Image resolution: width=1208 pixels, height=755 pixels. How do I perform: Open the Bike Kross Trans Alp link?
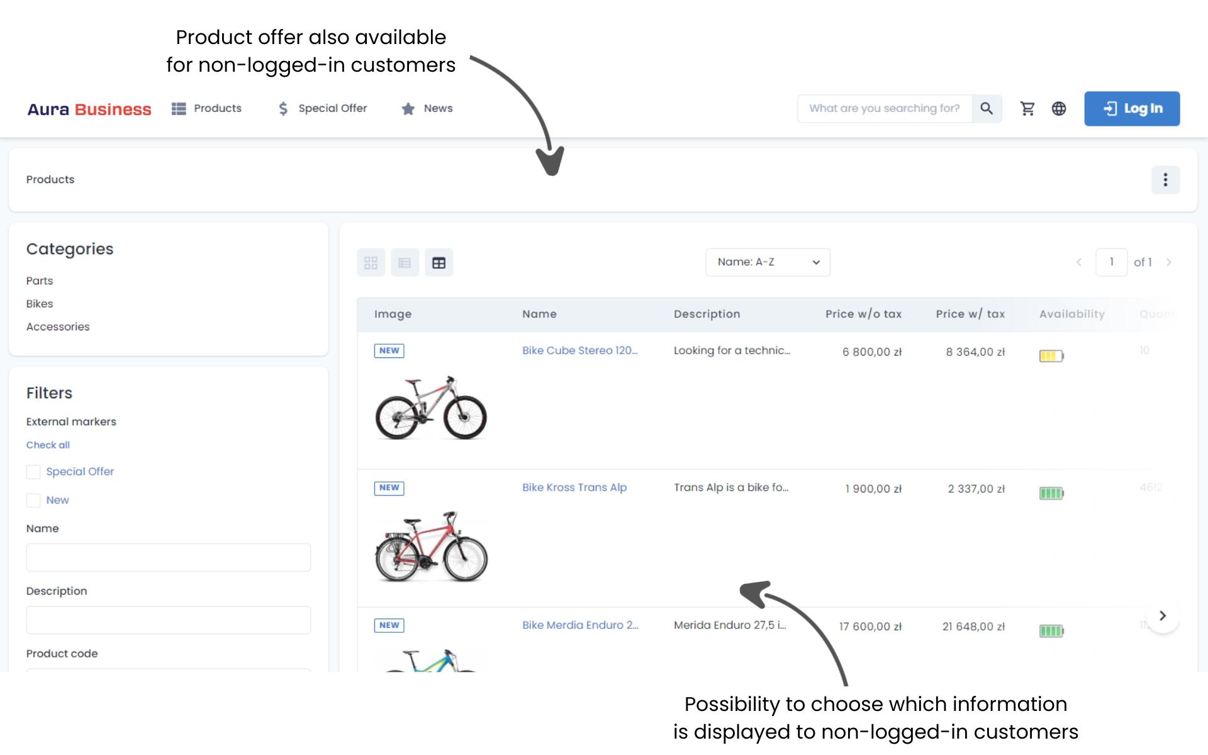[x=574, y=487]
